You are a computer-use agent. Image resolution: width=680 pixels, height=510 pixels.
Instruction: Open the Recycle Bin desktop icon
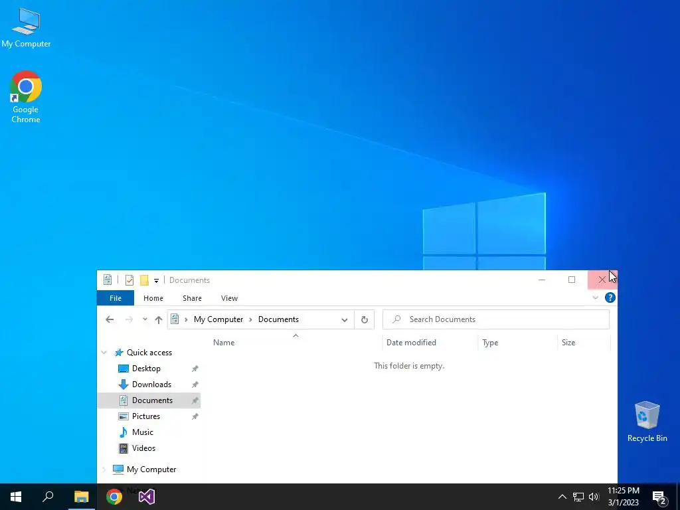[x=647, y=422]
